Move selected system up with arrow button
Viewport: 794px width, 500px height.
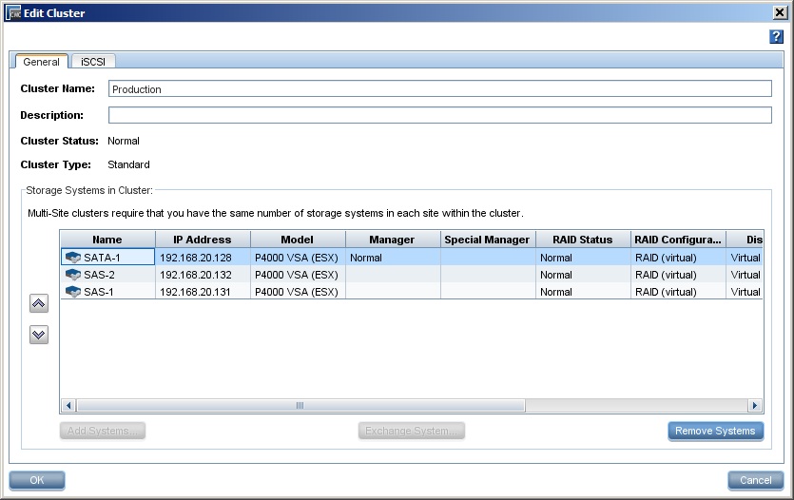[x=39, y=304]
